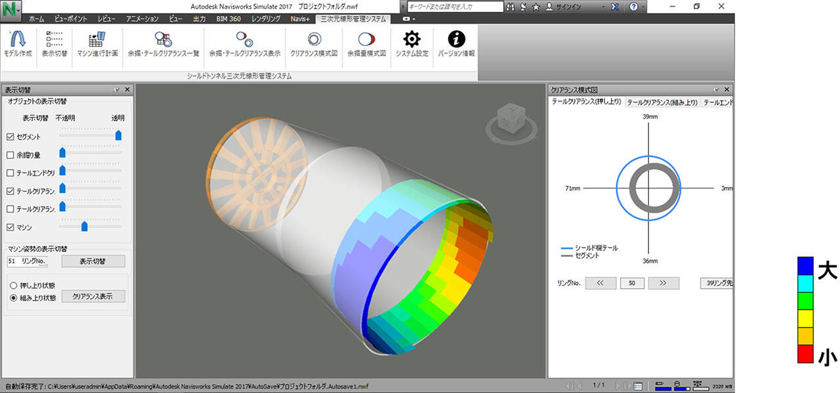
Task: Select the テールクリアランス(組み上り) tab
Action: pos(662,102)
